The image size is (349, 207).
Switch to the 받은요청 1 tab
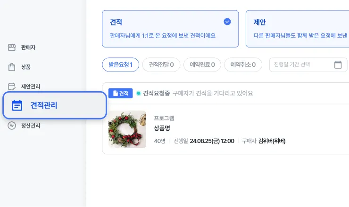pyautogui.click(x=121, y=64)
